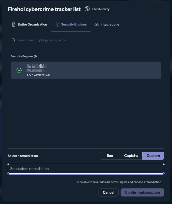The width and height of the screenshot is (172, 204).
Task: Click the cloud icon next to Integrations
Action: pos(97,25)
